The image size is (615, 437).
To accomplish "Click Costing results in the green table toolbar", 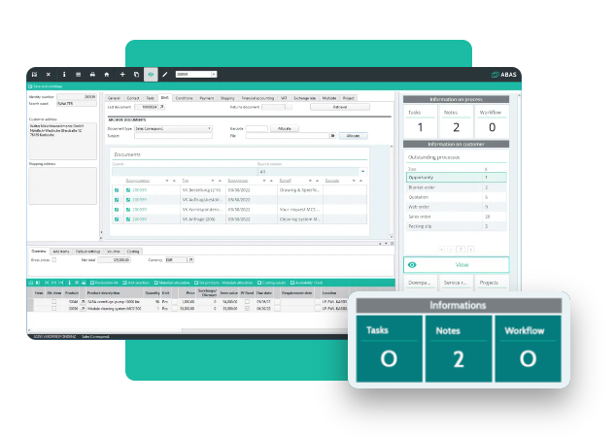I will (271, 283).
